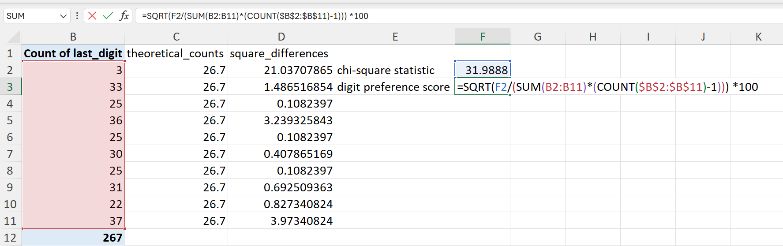Click in the formula bar text
The height and width of the screenshot is (246, 783).
[459, 16]
